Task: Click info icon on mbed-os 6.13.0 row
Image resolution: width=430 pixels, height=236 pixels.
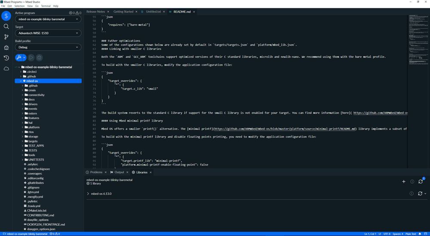Action: point(412,194)
